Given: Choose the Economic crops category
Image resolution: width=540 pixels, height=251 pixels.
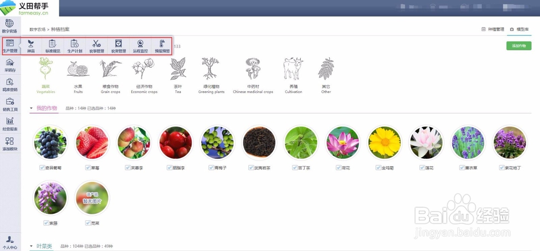Looking at the screenshot, I should [144, 76].
